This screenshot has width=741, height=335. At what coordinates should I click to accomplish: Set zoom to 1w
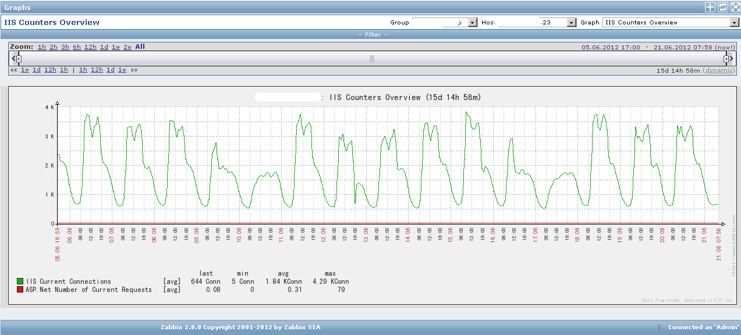[x=116, y=47]
